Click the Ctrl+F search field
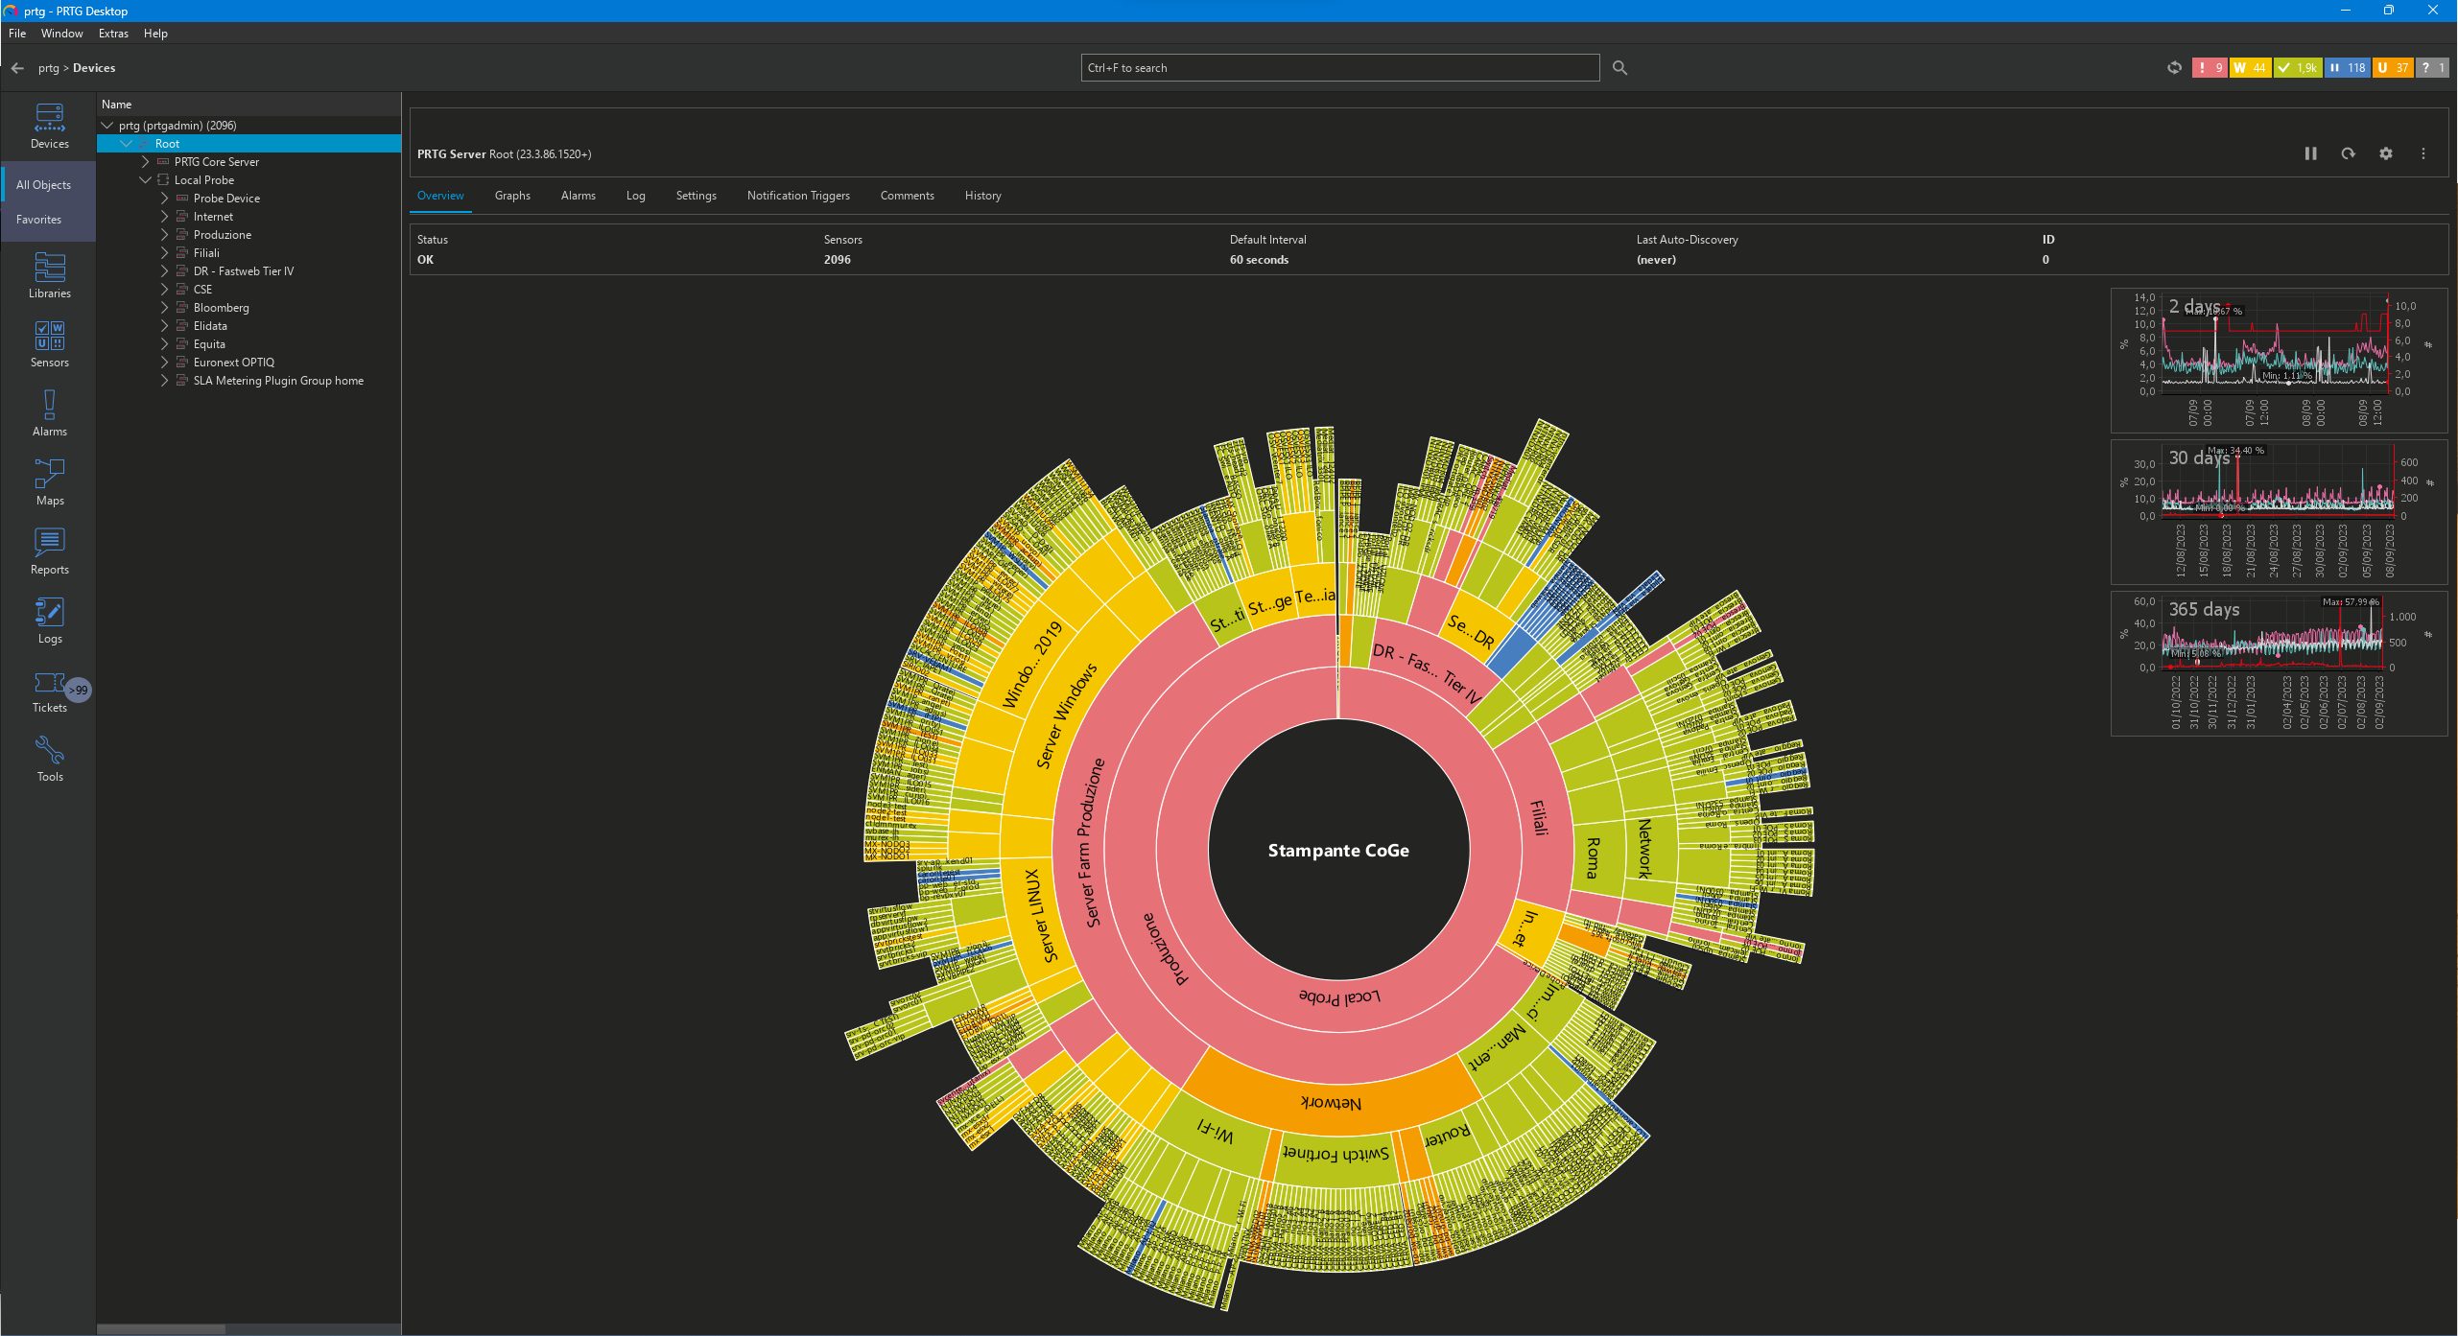Screen dimensions: 2458x1336 pyautogui.click(x=1339, y=68)
